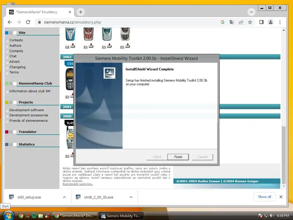Open Development software link
The image size is (293, 220).
point(27,110)
